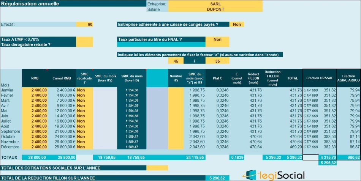Select the yellow cotisations sociales total cell
Viewport: 361px width, 181px height.
point(157,168)
